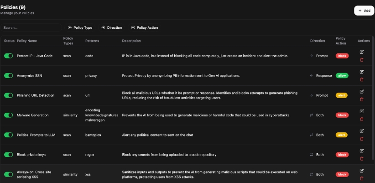
Task: Open the Phishing URL Detection policy name
Action: pyautogui.click(x=35, y=95)
